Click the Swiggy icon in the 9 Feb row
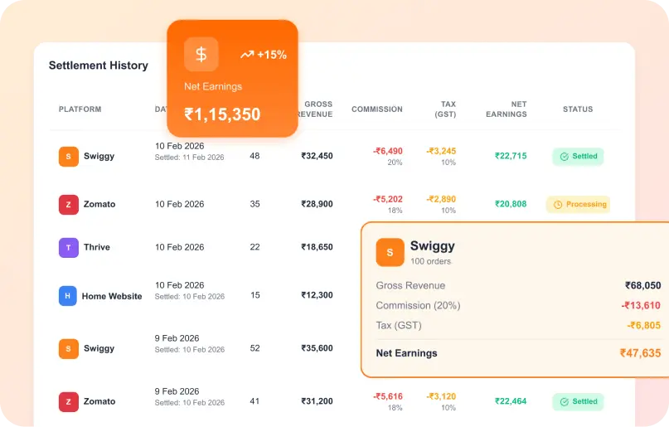Image resolution: width=669 pixels, height=427 pixels. (x=68, y=348)
